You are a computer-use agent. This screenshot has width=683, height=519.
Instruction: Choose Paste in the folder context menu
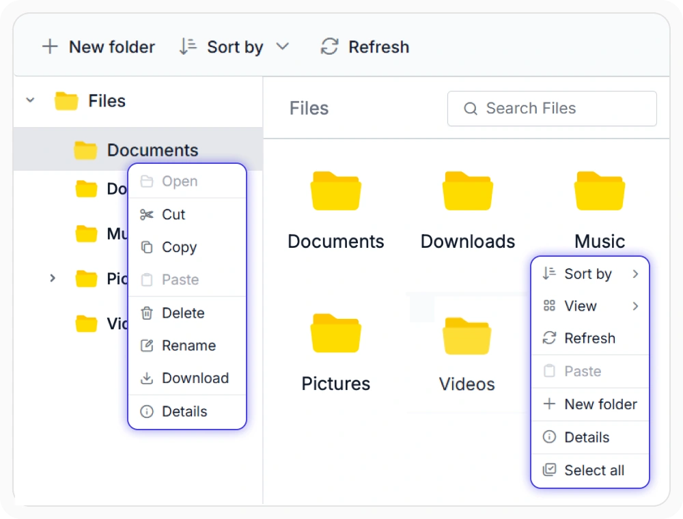pos(187,279)
